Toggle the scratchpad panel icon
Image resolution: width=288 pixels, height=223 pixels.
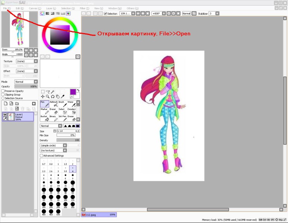pyautogui.click(x=68, y=13)
